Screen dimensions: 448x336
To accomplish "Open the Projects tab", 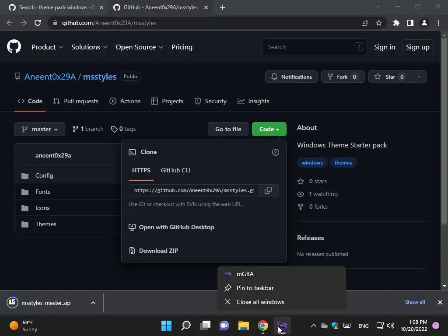I will click(167, 101).
